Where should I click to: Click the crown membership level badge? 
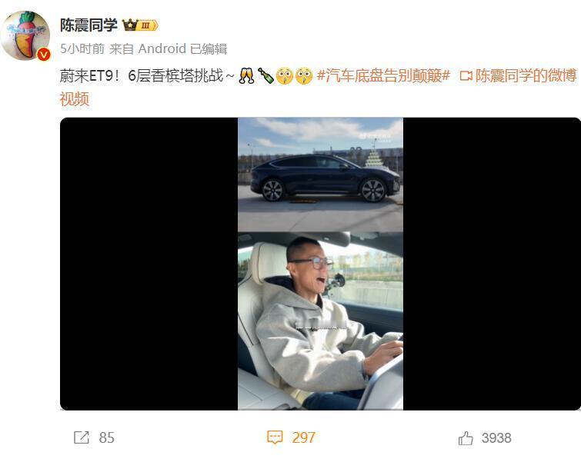click(x=140, y=25)
